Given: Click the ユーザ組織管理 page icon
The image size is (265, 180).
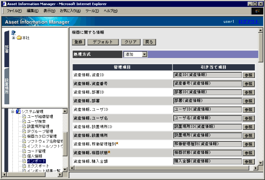Looking at the screenshot, I should (24, 116).
